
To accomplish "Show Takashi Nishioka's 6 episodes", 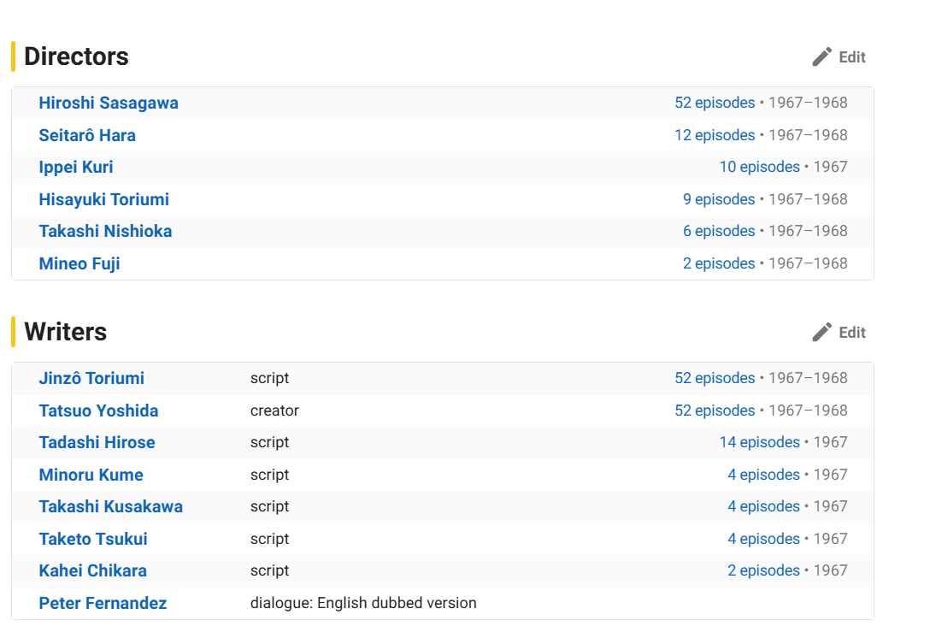I will (719, 231).
